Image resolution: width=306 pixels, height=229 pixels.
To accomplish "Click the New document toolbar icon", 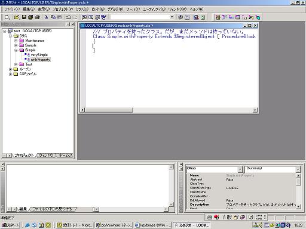I will pyautogui.click(x=7, y=17).
